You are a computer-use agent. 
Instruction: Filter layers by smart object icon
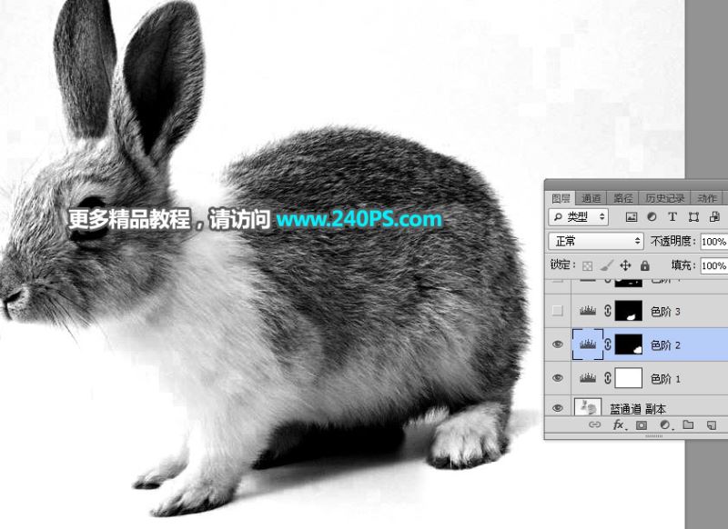click(714, 217)
